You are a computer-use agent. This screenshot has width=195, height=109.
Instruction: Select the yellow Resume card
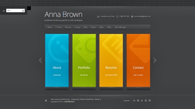[111, 60]
